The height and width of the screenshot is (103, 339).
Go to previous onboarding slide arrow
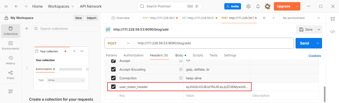point(27,68)
